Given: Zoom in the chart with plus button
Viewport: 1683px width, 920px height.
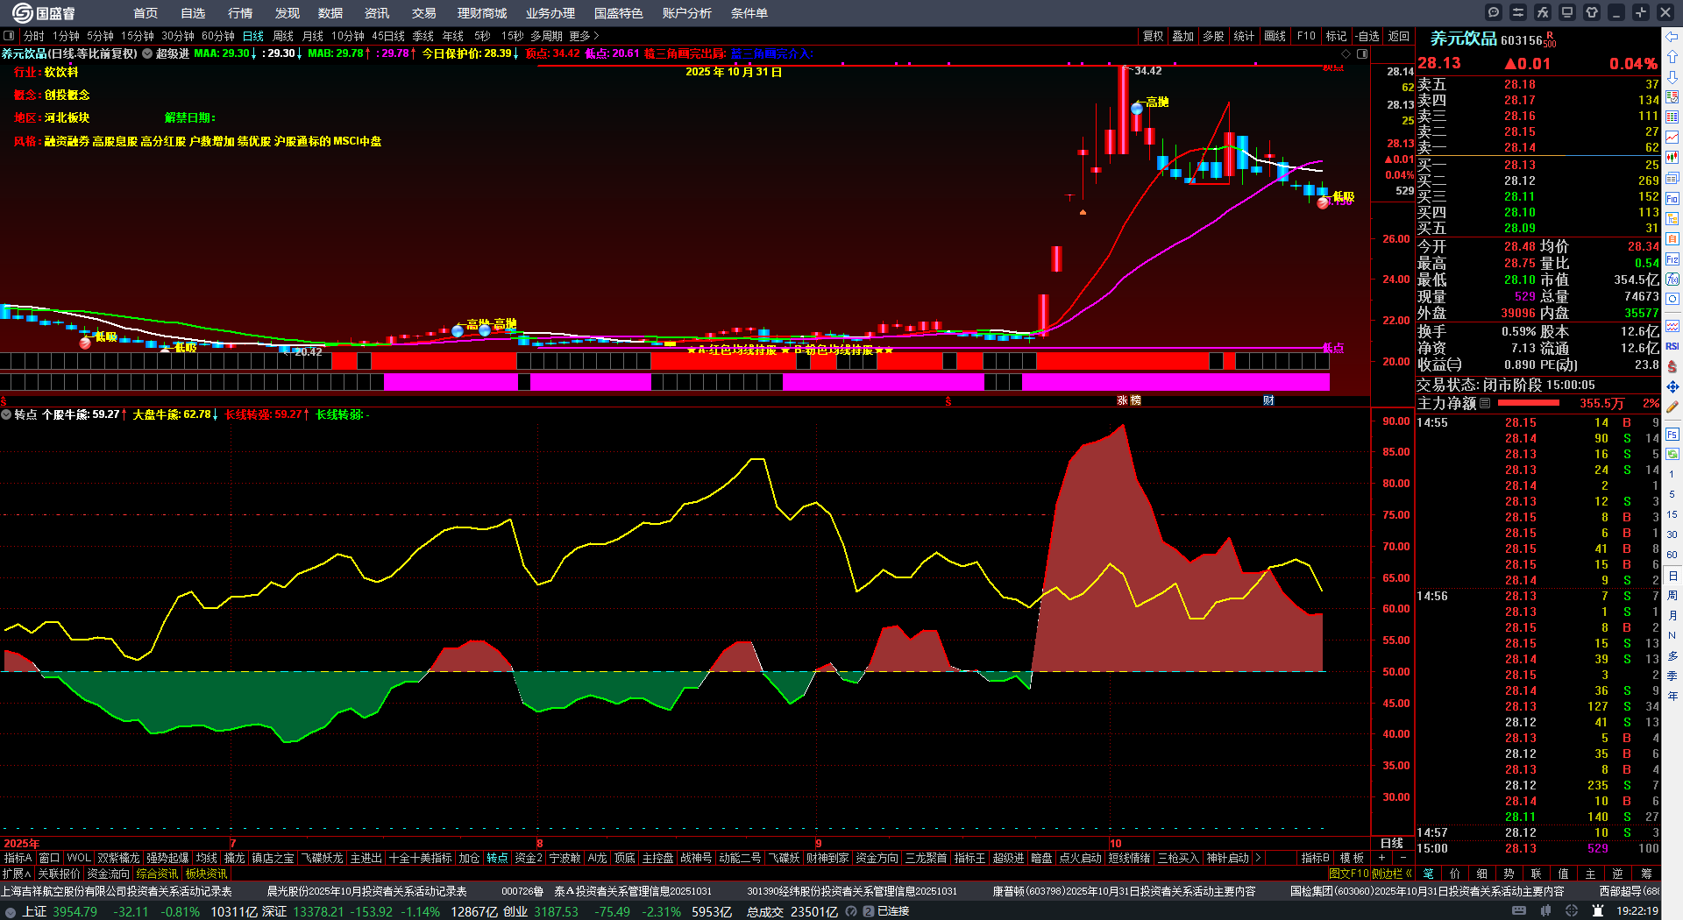Looking at the screenshot, I should [x=1381, y=858].
